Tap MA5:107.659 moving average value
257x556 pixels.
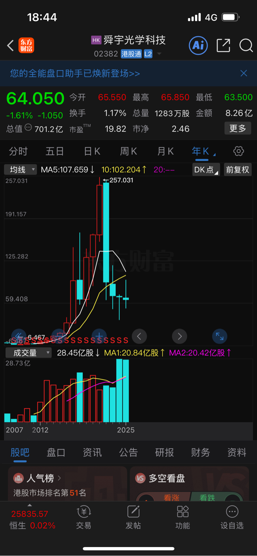pyautogui.click(x=68, y=170)
